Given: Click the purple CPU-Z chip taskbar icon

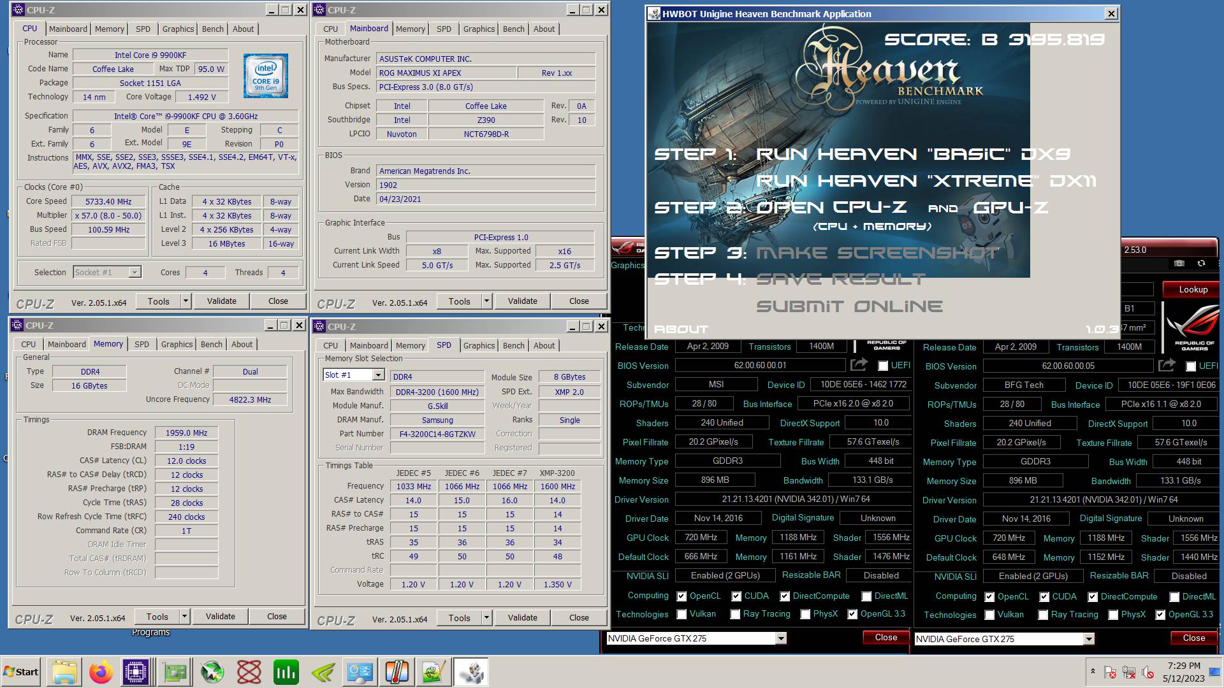Looking at the screenshot, I should (x=137, y=672).
